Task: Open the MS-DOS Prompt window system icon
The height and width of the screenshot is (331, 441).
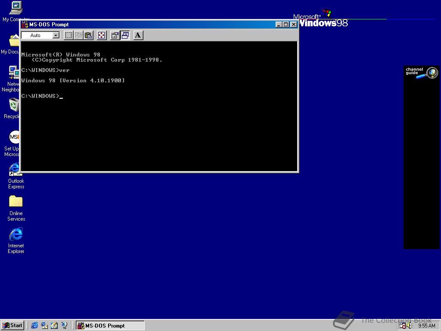Action: [x=25, y=25]
